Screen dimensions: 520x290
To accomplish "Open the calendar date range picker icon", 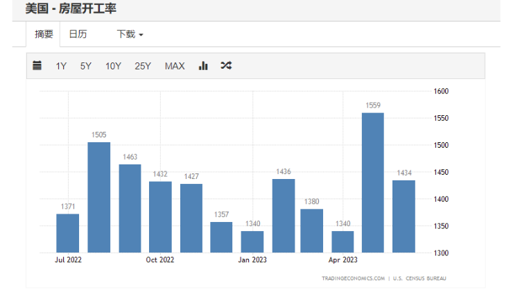I will [x=37, y=66].
